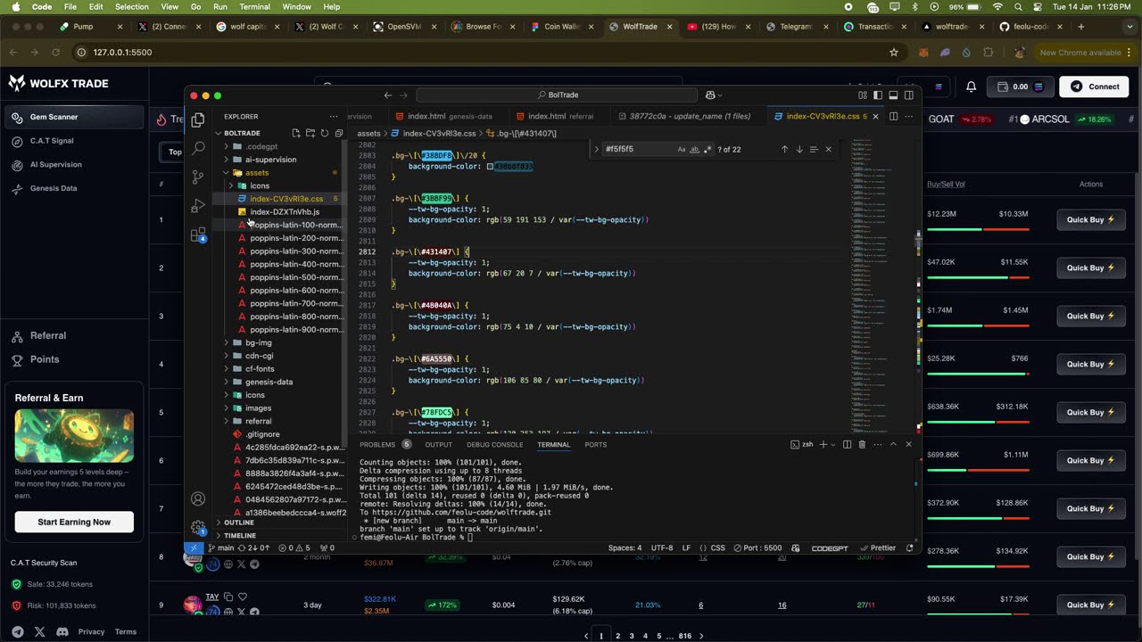Kill the terminal with trash icon
The width and height of the screenshot is (1142, 642).
[x=862, y=444]
